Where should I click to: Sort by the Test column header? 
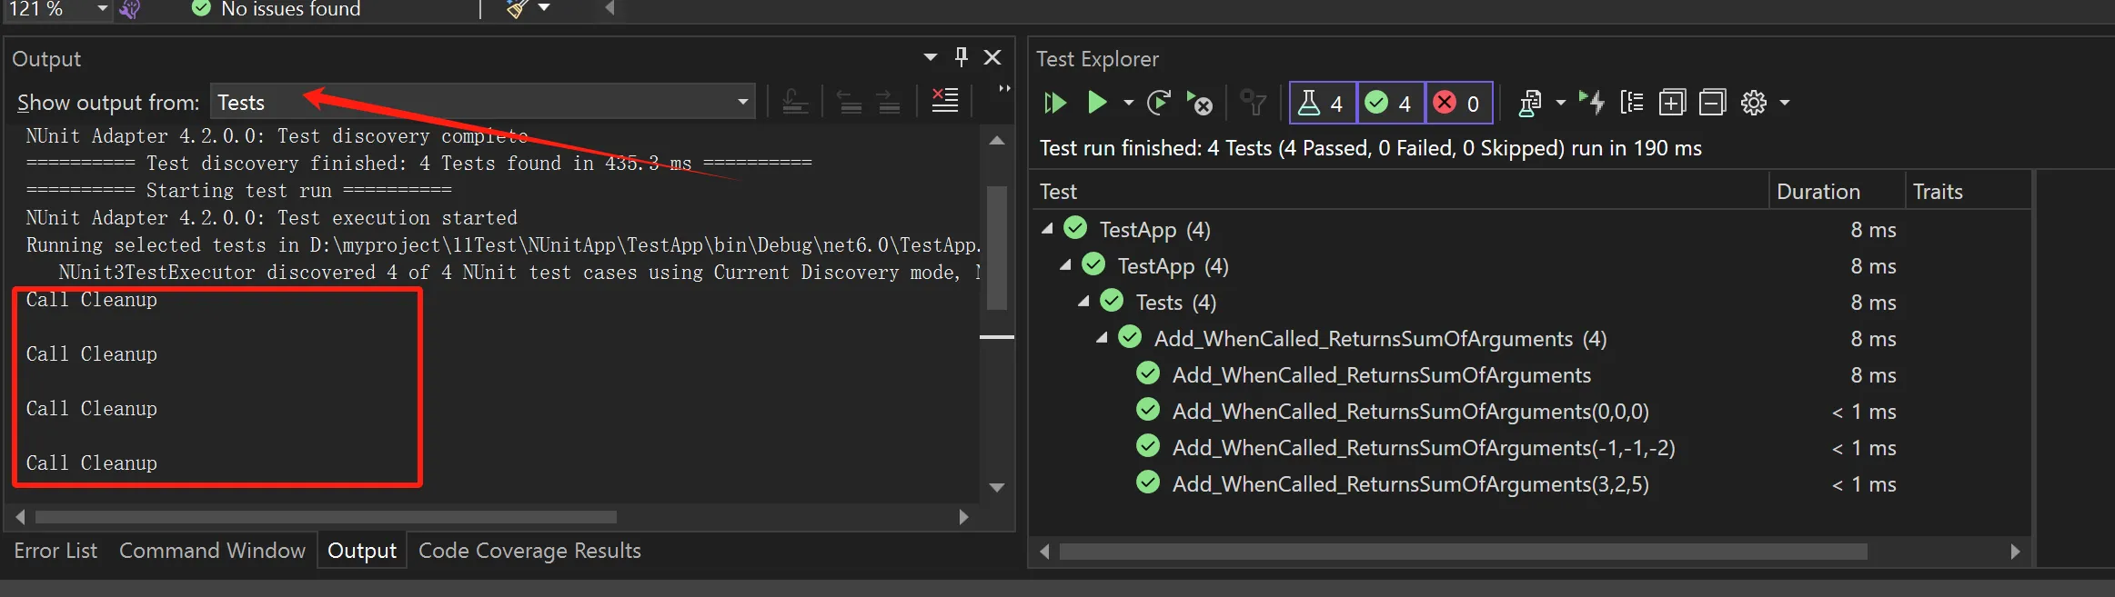[1401, 191]
